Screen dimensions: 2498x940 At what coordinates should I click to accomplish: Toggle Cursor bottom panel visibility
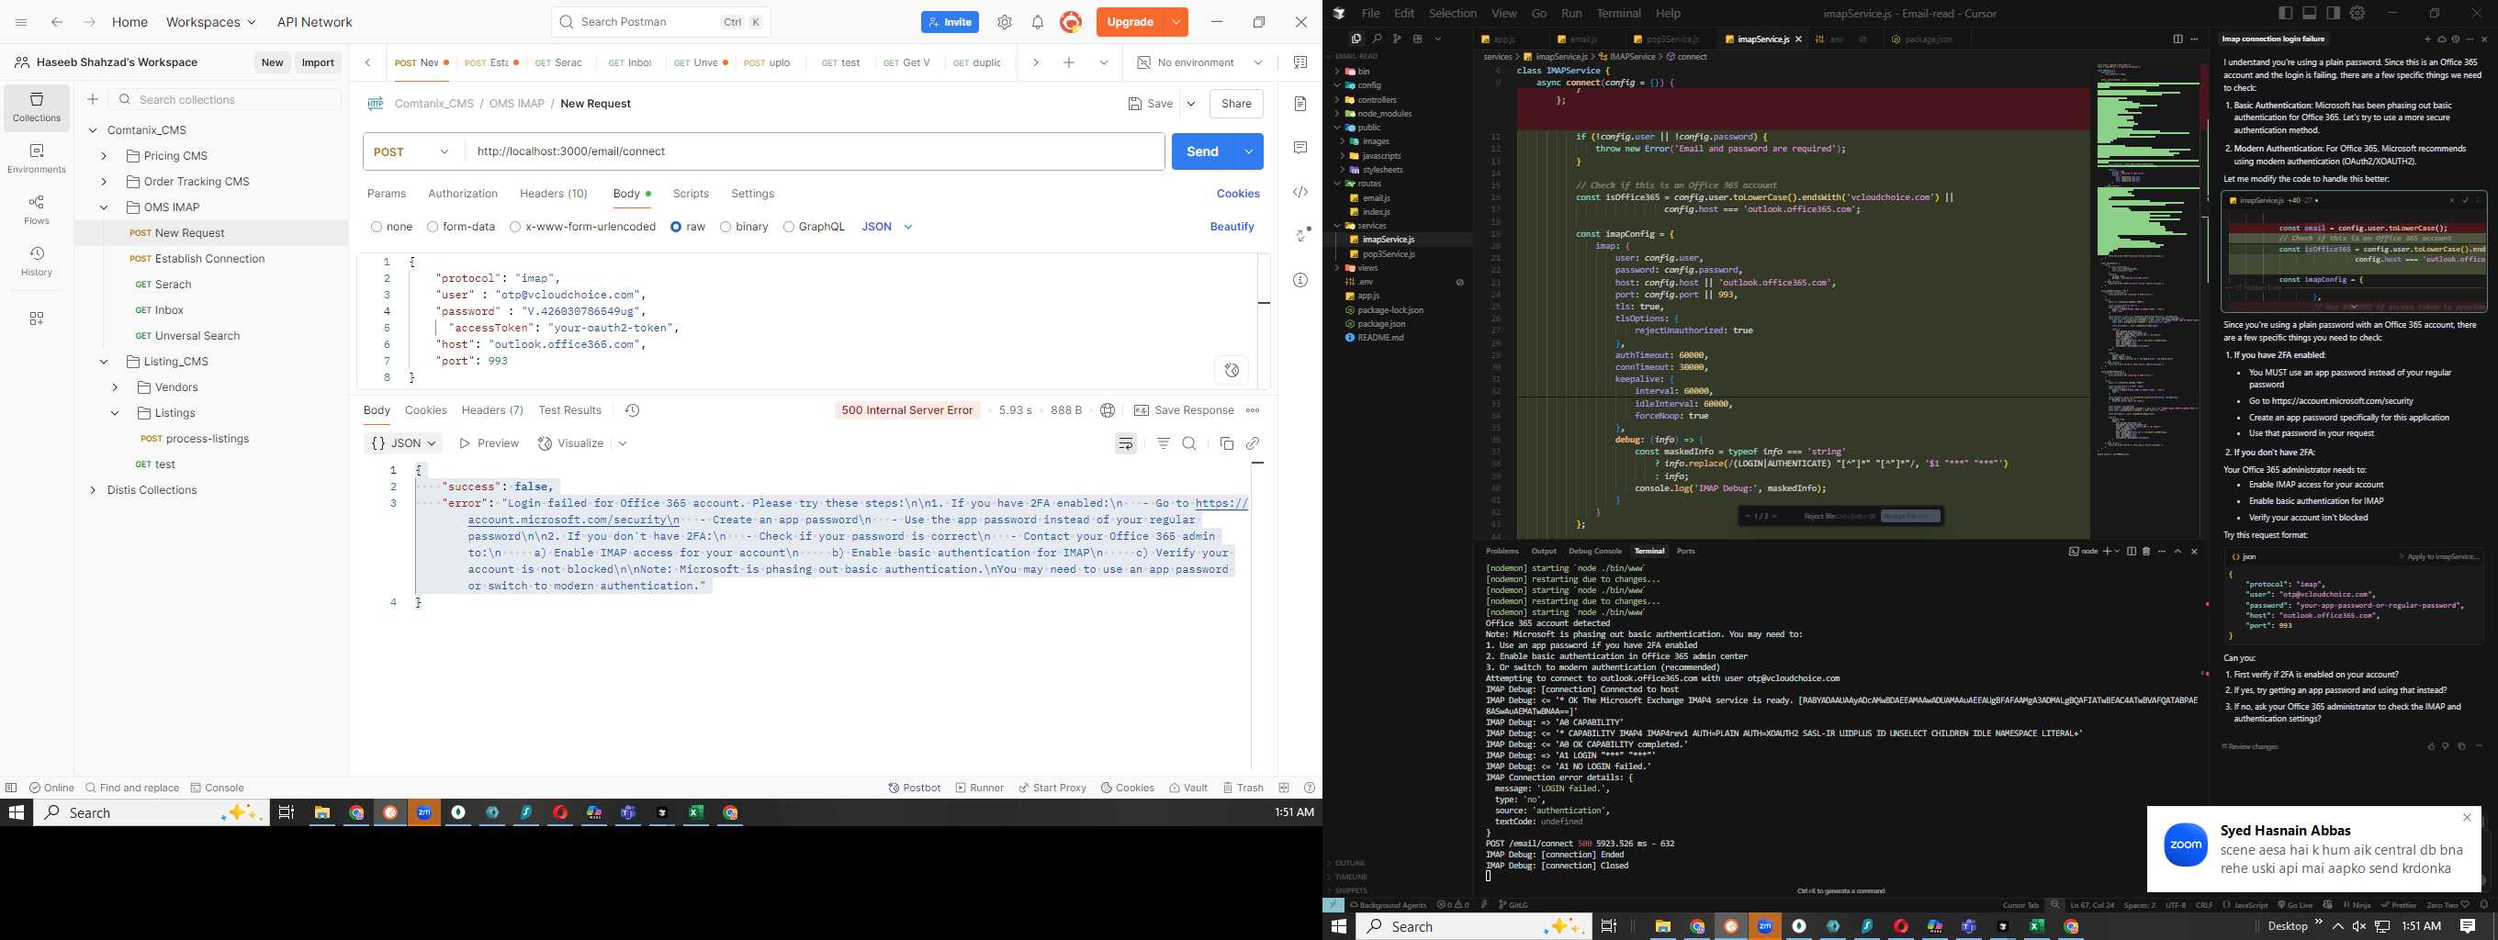2310,14
